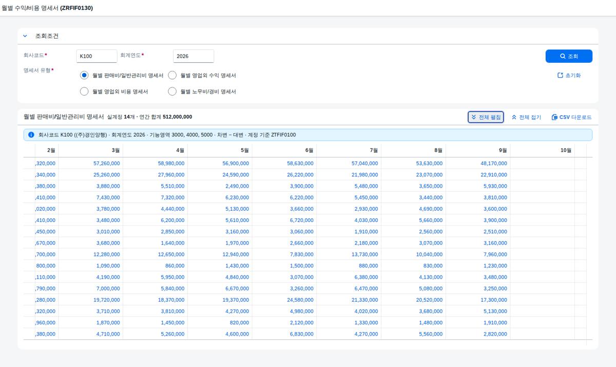
Task: Open the 57,040,000 amount link
Action: (x=364, y=163)
